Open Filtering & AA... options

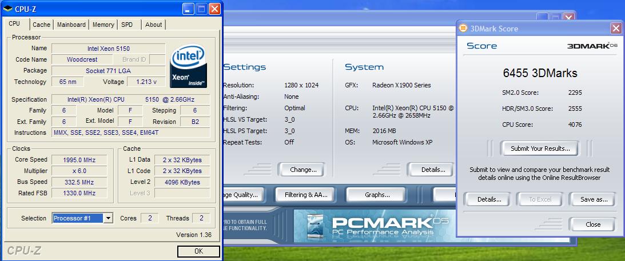coord(306,195)
